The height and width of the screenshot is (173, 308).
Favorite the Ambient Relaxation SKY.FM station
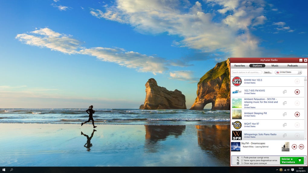coord(297,103)
